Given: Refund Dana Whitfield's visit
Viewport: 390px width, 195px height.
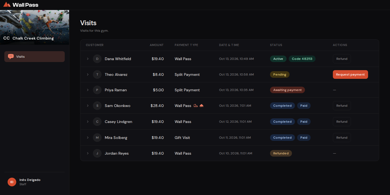Looking at the screenshot, I should point(342,59).
